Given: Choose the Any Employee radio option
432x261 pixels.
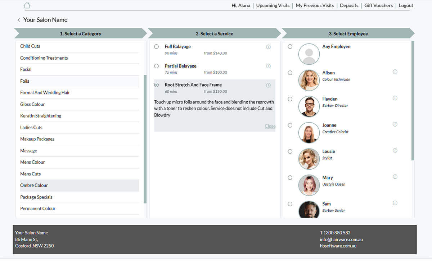Looking at the screenshot, I should point(290,47).
